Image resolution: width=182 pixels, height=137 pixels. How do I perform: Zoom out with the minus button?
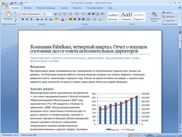(155, 135)
